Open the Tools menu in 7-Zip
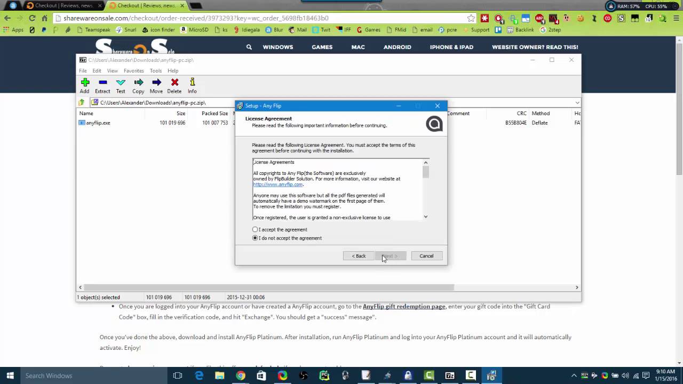The width and height of the screenshot is (683, 384). pos(156,71)
